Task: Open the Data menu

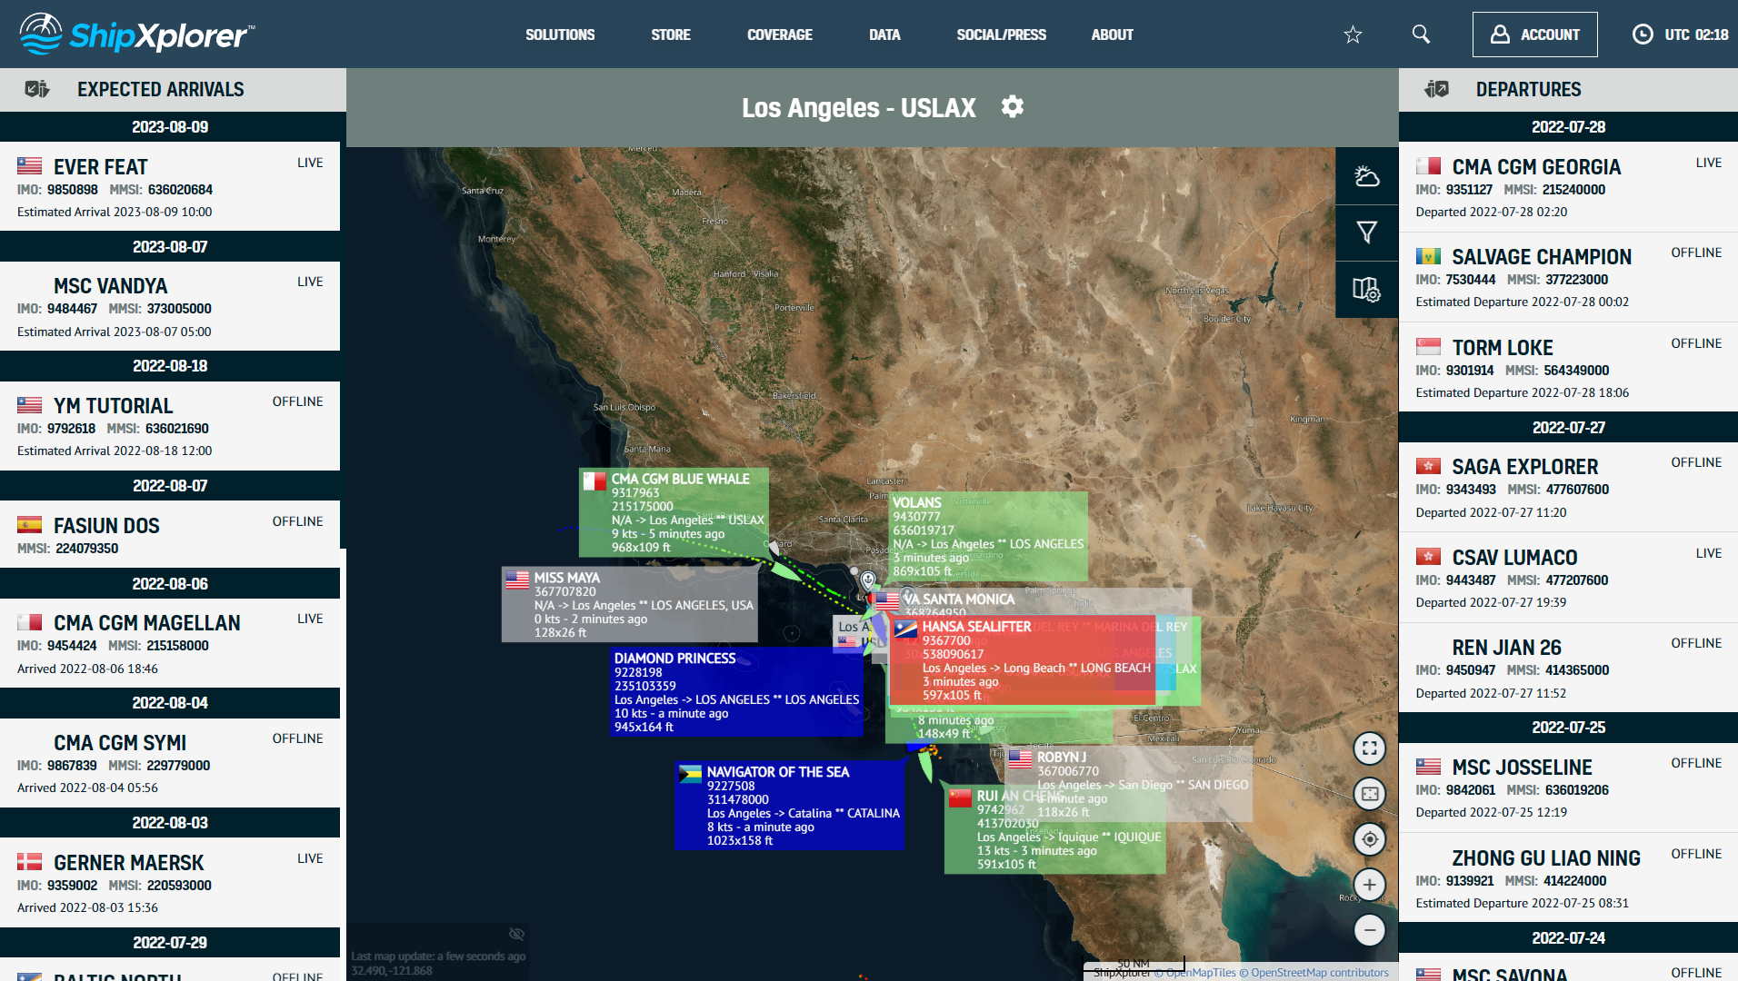Action: point(884,35)
